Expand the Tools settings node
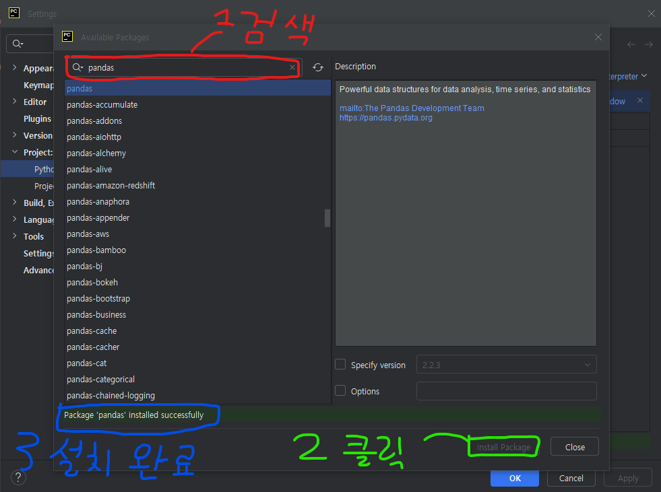The height and width of the screenshot is (492, 661). click(x=15, y=236)
